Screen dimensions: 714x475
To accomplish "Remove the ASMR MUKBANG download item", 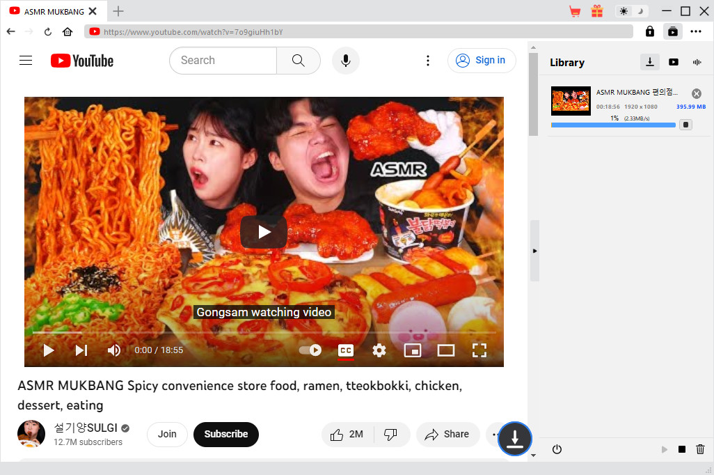I will click(x=696, y=93).
